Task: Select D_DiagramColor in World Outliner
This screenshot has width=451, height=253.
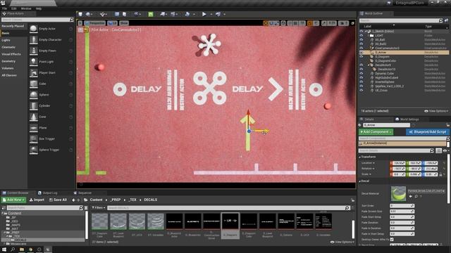Action: click(385, 61)
